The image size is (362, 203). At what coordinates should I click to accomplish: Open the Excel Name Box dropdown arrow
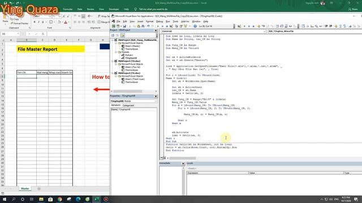(x=18, y=34)
